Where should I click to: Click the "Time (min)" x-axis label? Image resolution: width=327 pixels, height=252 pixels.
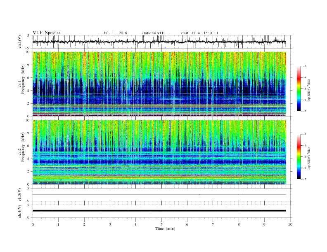(x=165, y=229)
